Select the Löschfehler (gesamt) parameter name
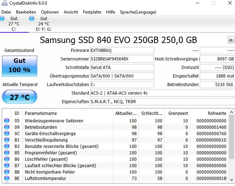The width and height of the screenshot is (235, 186). (46, 159)
